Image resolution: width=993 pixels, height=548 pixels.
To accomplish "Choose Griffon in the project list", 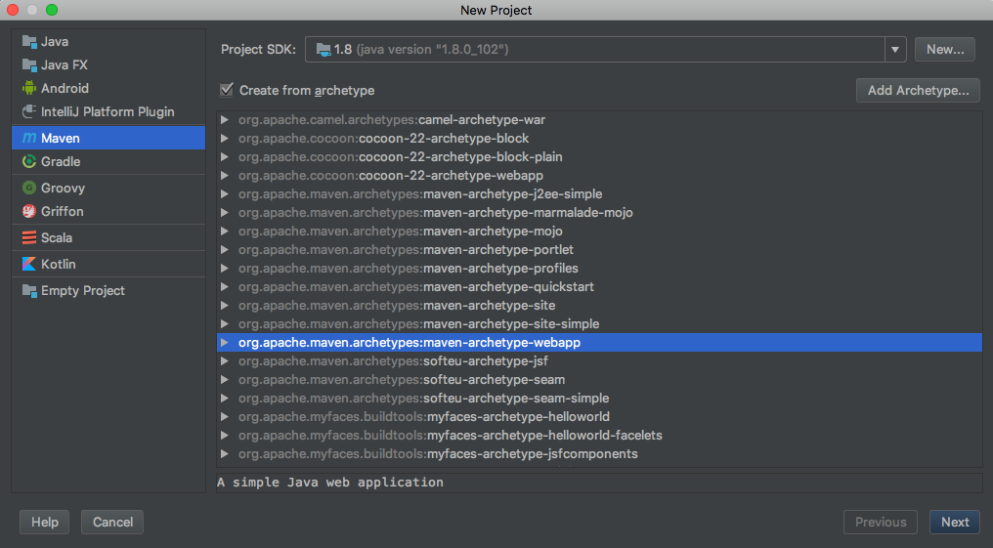I will [x=108, y=211].
